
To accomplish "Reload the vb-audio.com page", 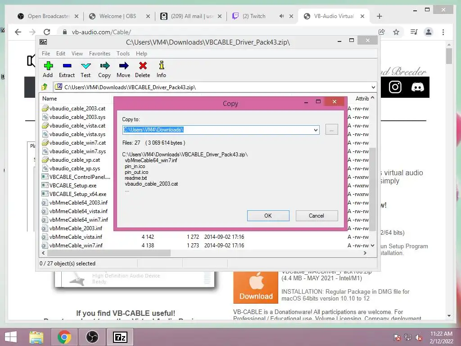I will [47, 32].
